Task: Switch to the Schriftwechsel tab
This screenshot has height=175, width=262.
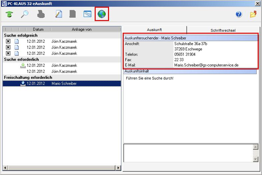Action: (223, 30)
